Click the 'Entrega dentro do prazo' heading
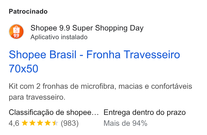 tap(145, 113)
